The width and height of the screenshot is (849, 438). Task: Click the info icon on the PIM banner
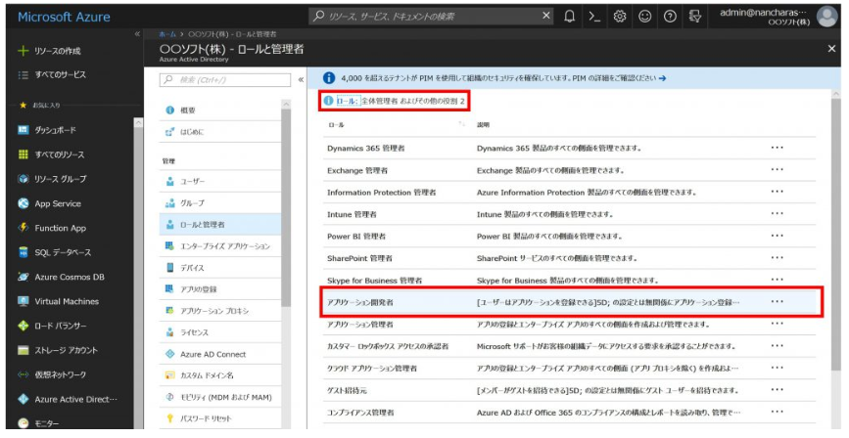(x=329, y=78)
